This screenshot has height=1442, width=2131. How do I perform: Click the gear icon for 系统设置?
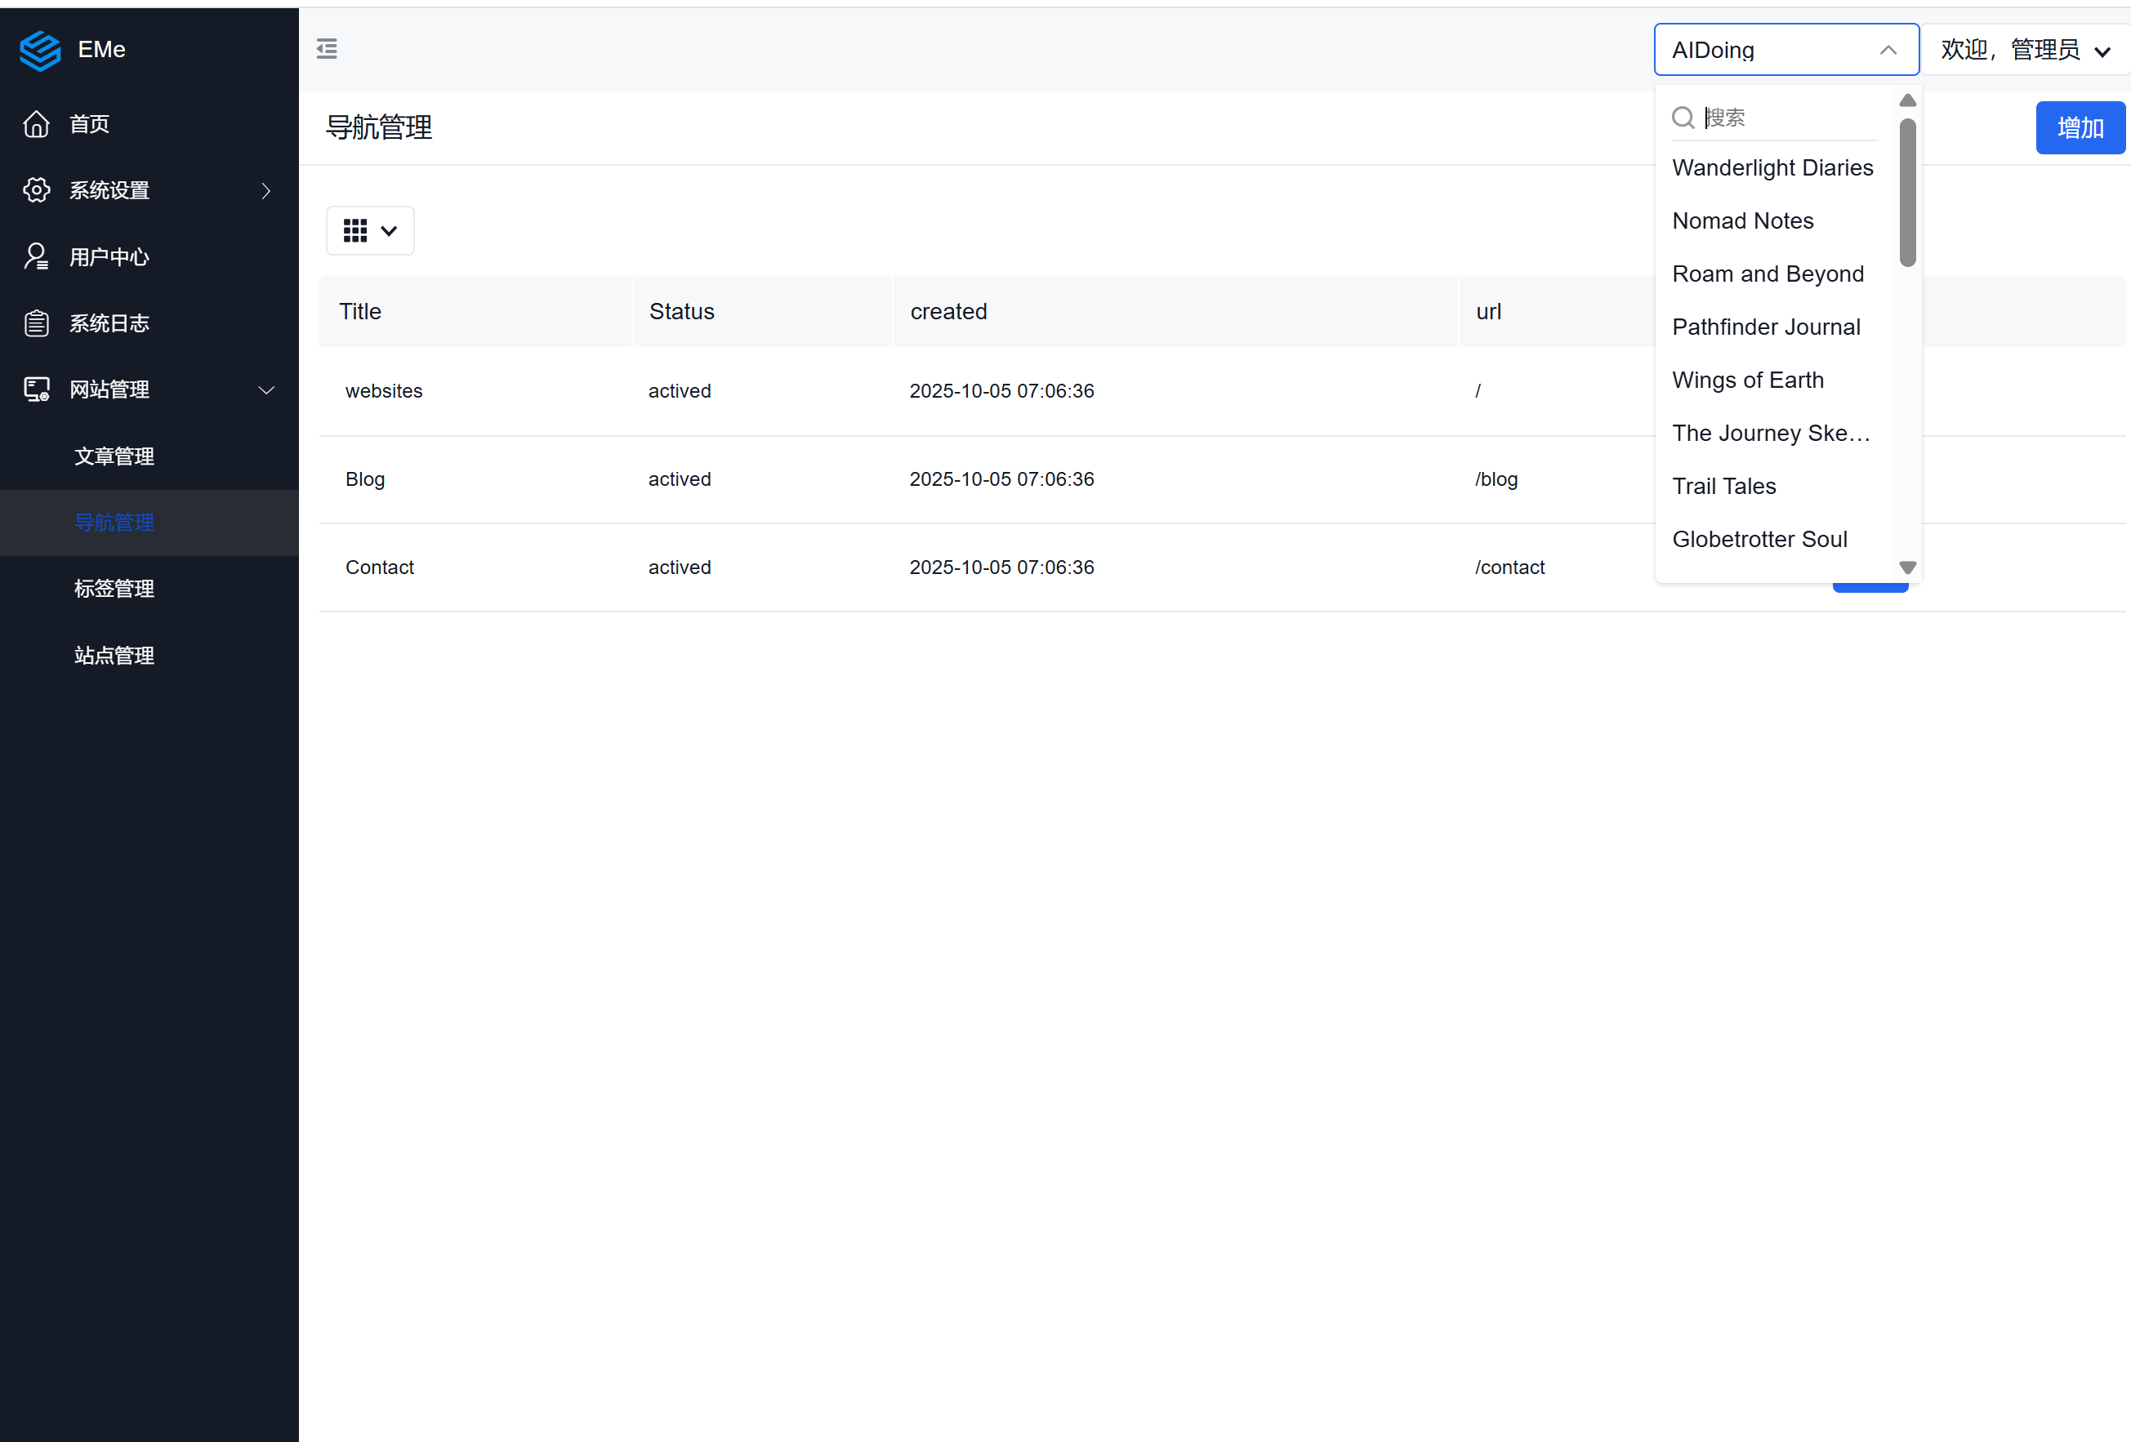(37, 189)
